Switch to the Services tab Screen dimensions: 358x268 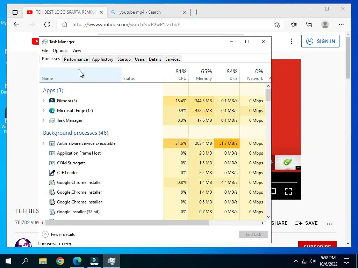click(x=173, y=59)
